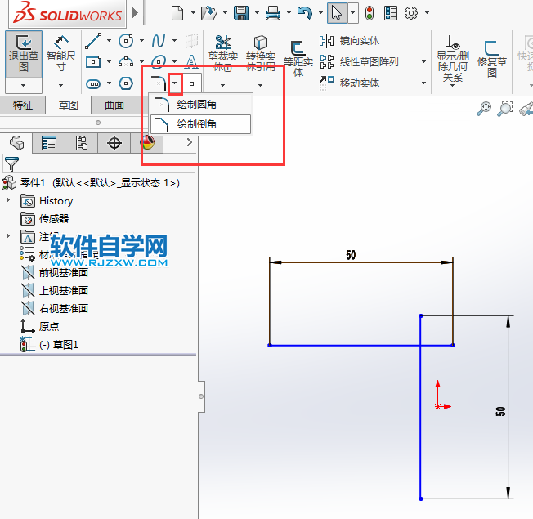This screenshot has width=533, height=519.
Task: Open Options gear icon
Action: coord(411,13)
